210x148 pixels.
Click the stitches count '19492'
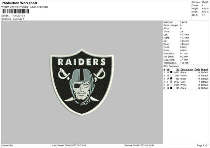click(205, 2)
